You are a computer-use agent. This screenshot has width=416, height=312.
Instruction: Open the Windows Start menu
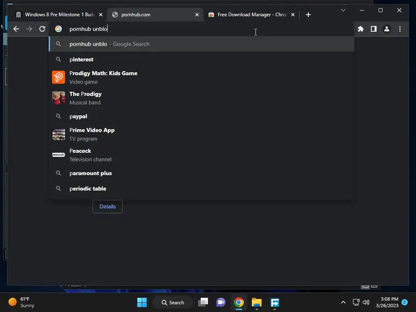142,302
